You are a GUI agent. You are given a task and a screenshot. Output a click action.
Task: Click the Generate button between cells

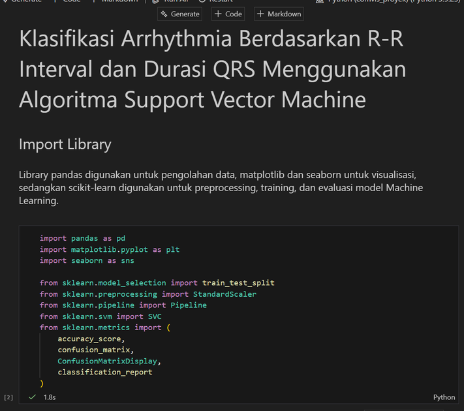click(x=180, y=14)
